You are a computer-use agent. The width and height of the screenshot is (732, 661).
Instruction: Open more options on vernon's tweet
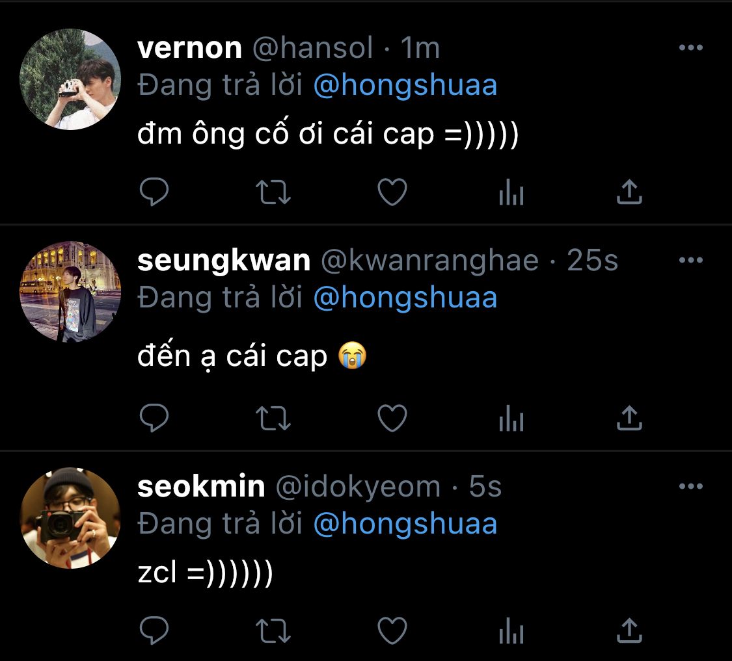[691, 47]
